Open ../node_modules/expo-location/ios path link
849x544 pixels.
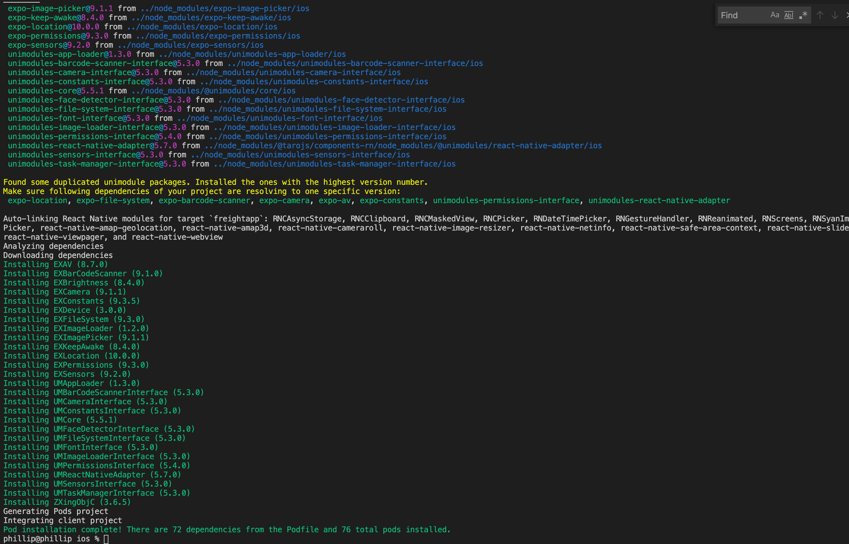point(202,27)
